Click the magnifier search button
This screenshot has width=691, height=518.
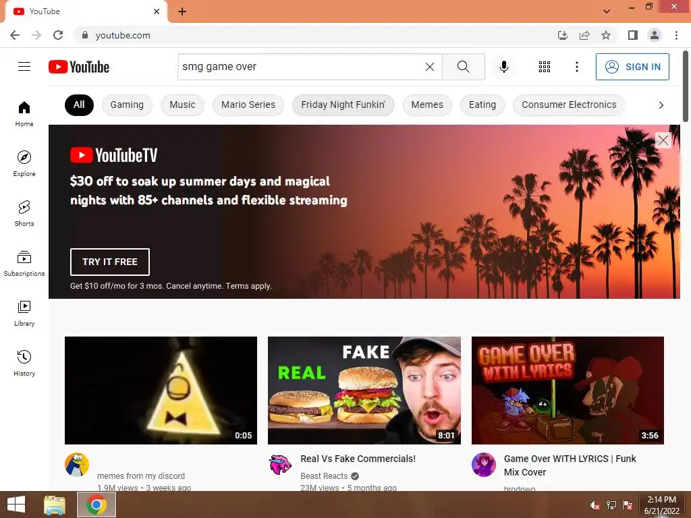[463, 67]
